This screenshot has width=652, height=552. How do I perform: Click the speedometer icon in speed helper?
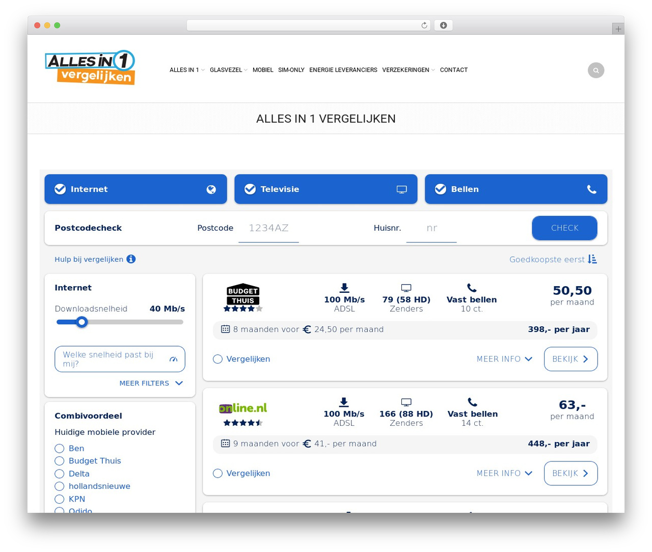click(173, 359)
